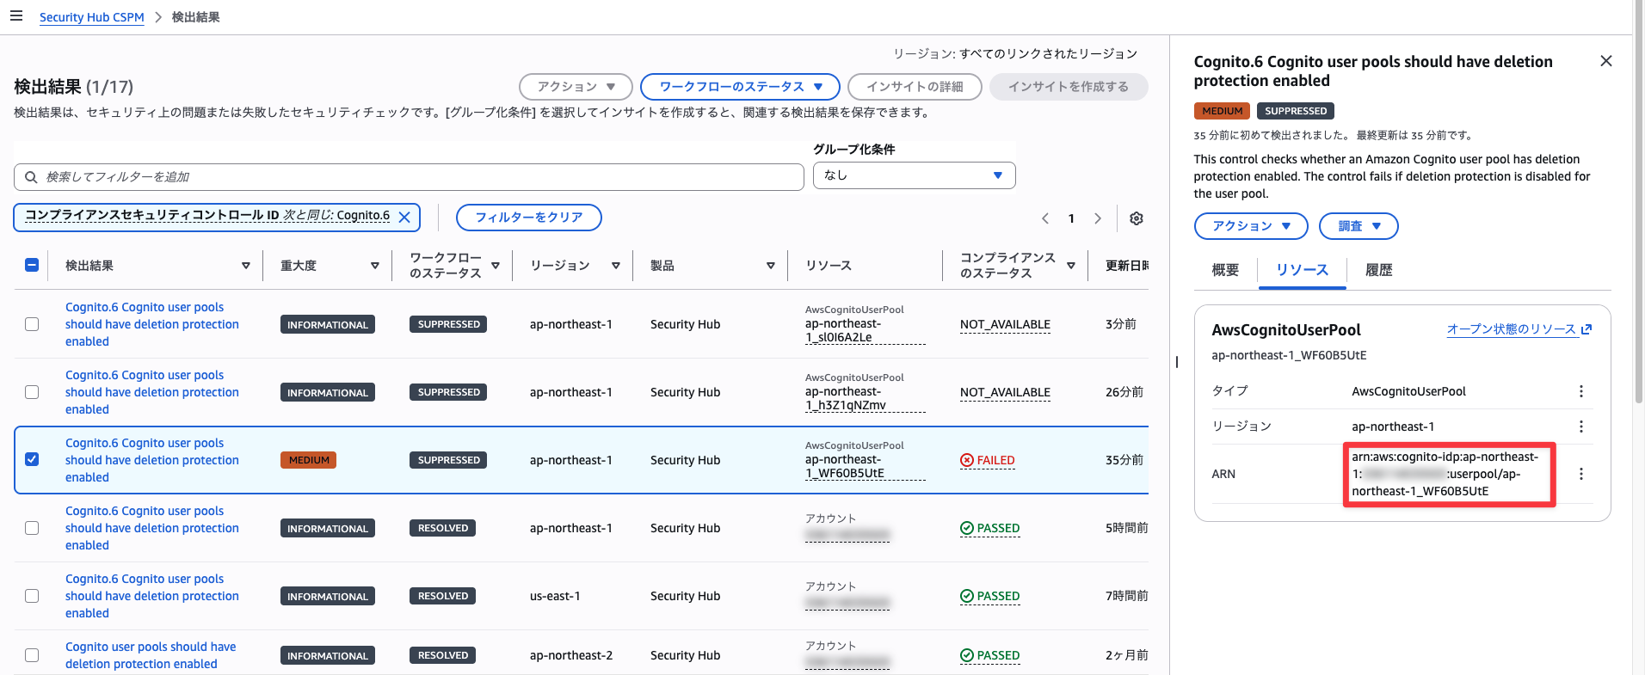The height and width of the screenshot is (675, 1645).
Task: Select the finding updated 26分前
Action: click(32, 392)
